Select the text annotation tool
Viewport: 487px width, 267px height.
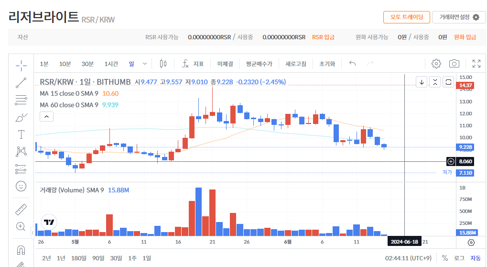click(x=21, y=134)
